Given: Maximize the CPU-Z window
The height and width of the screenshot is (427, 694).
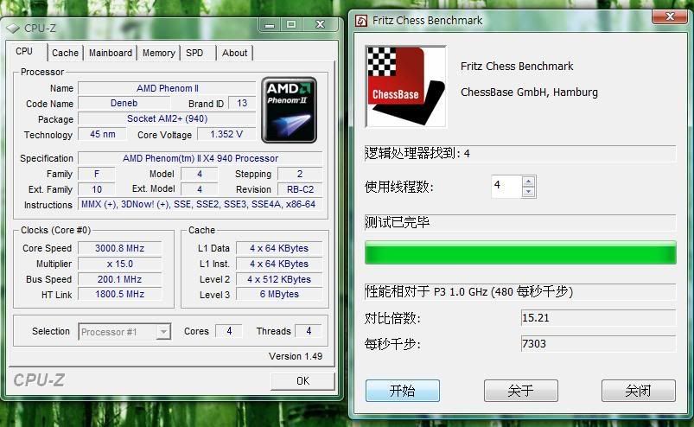Looking at the screenshot, I should (291, 25).
